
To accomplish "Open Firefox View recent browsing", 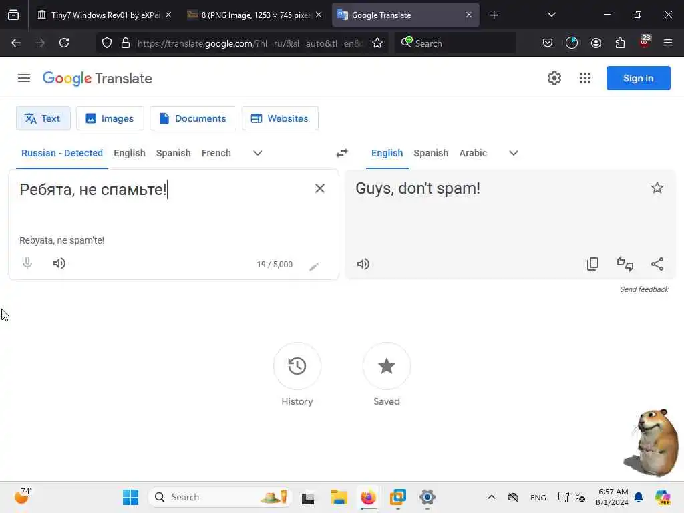I will 13,15.
